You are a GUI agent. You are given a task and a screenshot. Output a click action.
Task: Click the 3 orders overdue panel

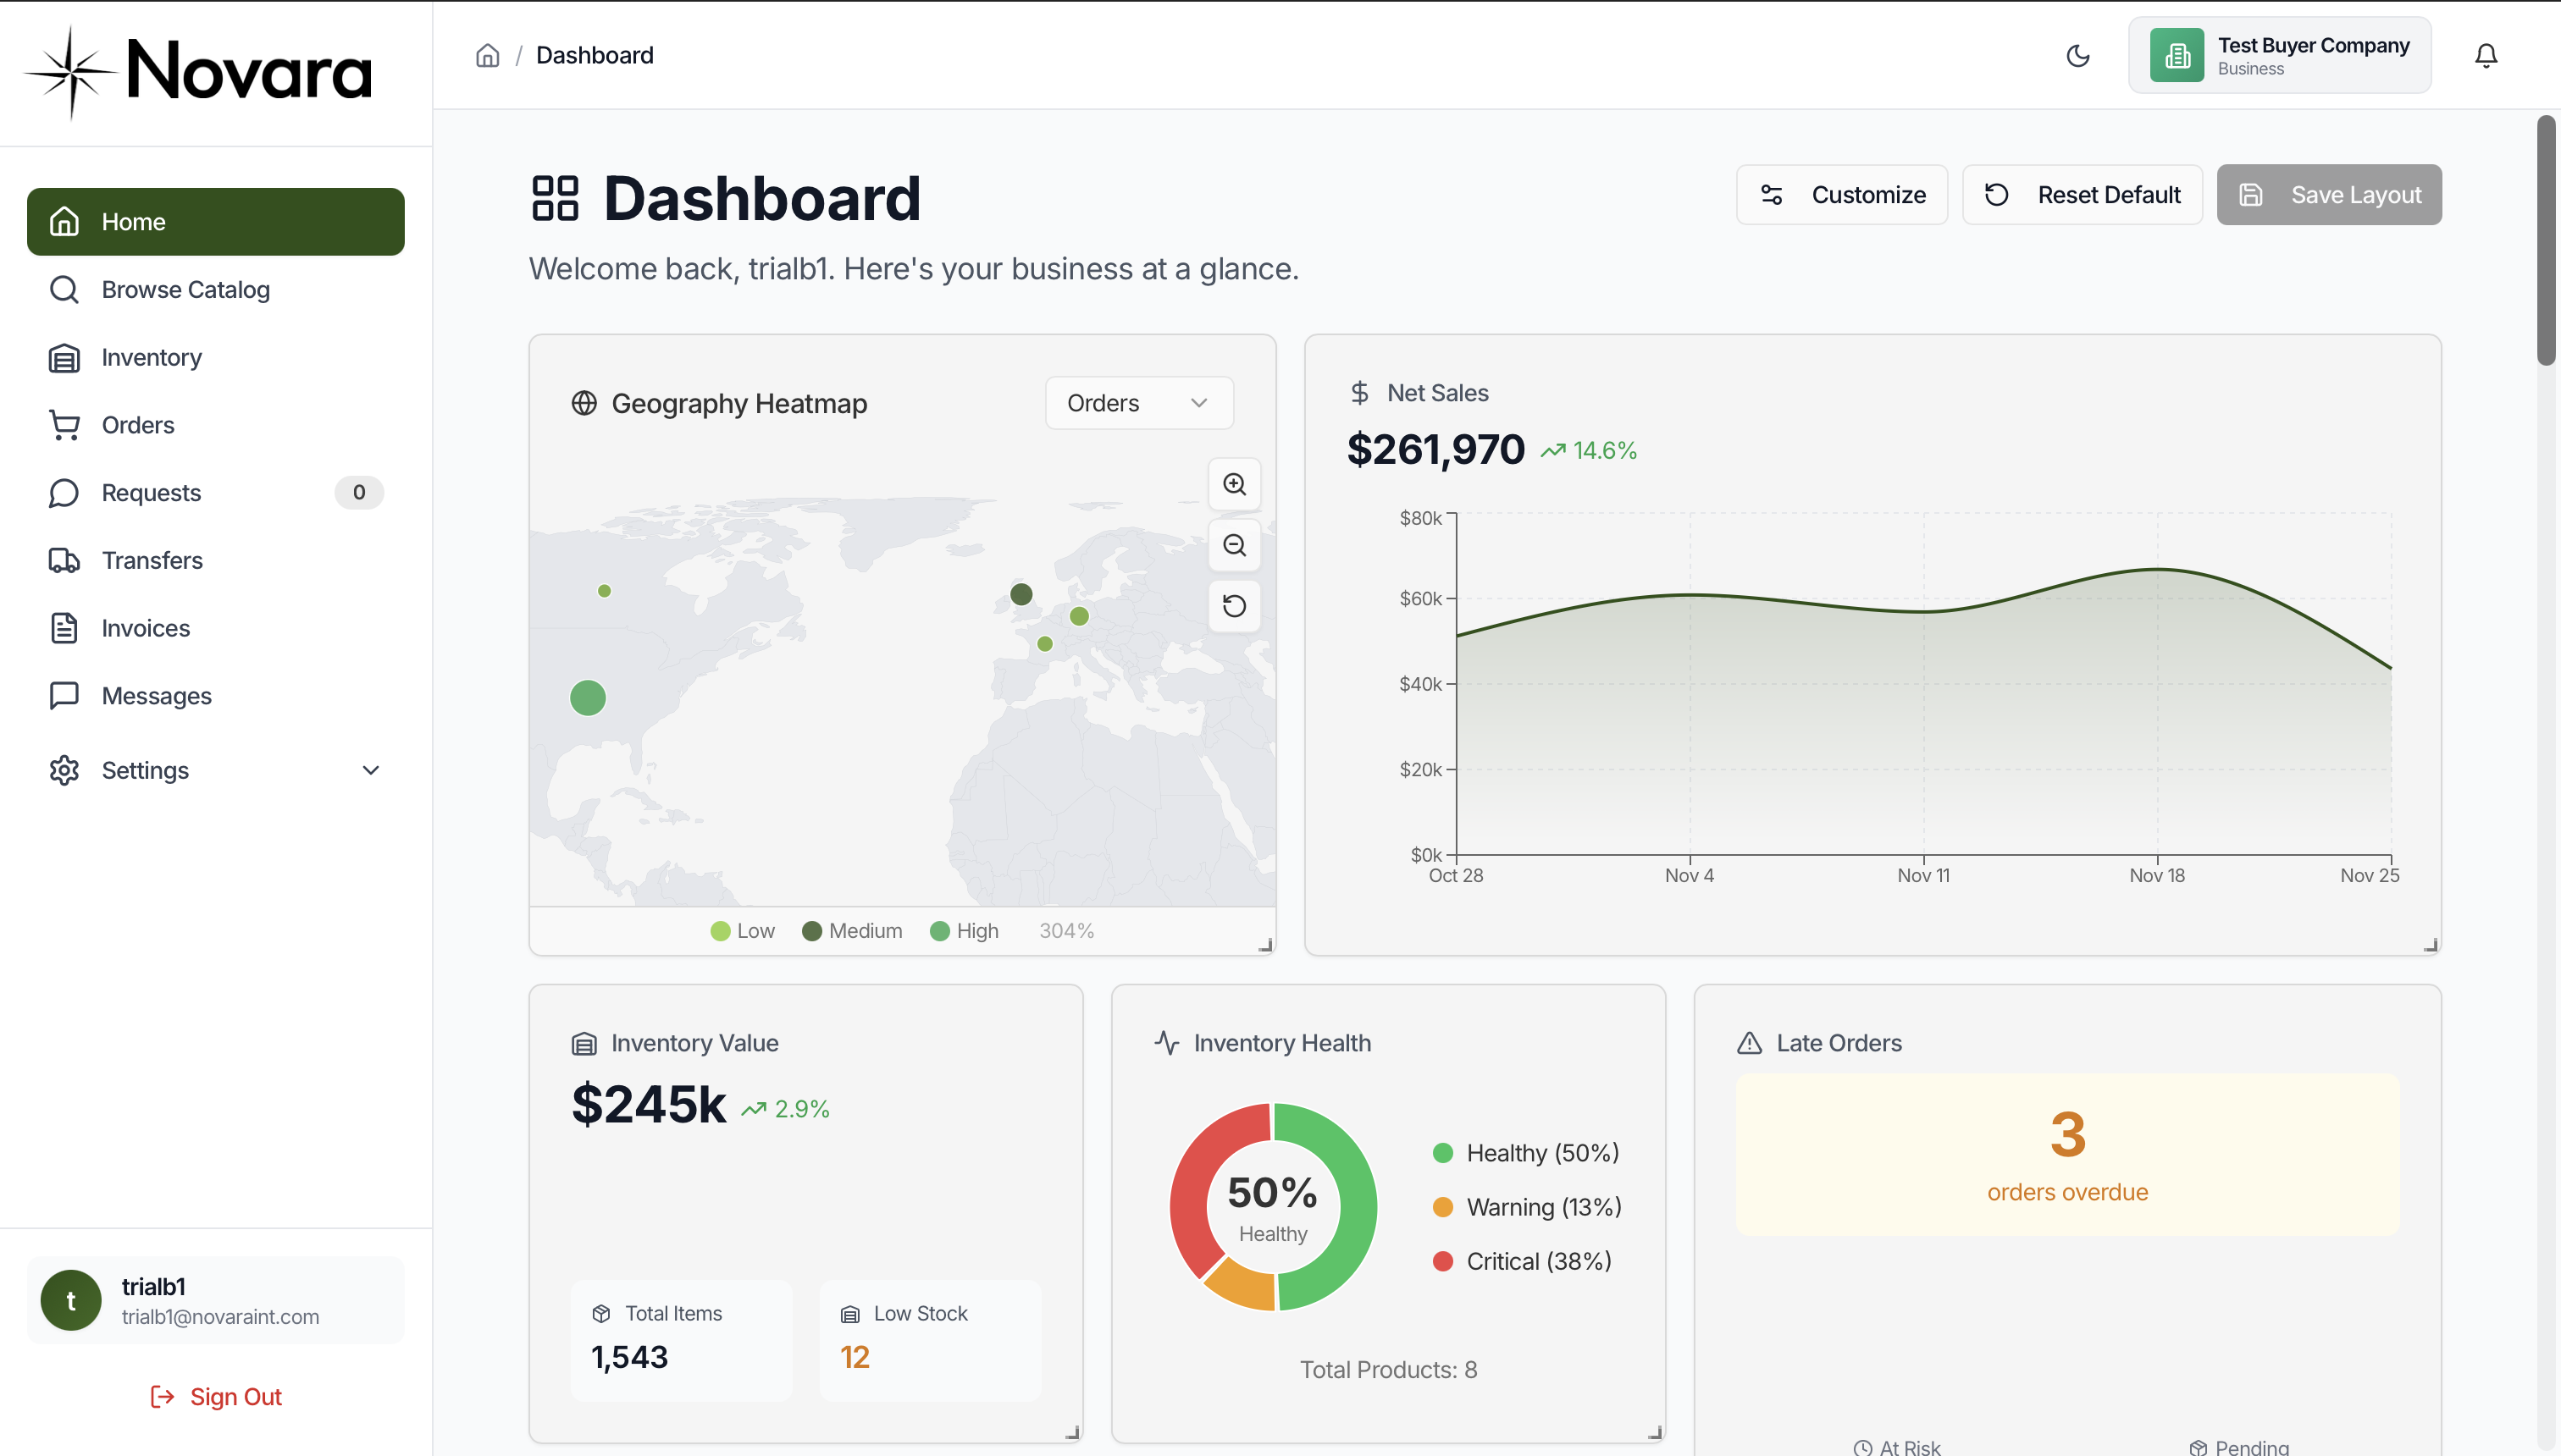point(2068,1155)
